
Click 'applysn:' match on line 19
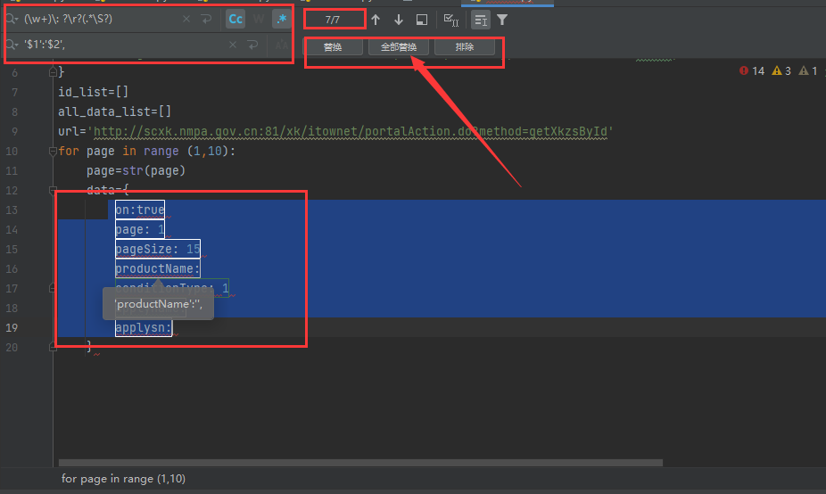(144, 327)
